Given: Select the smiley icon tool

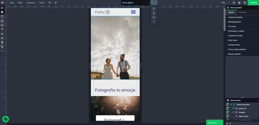Looking at the screenshot, I should (2, 25).
